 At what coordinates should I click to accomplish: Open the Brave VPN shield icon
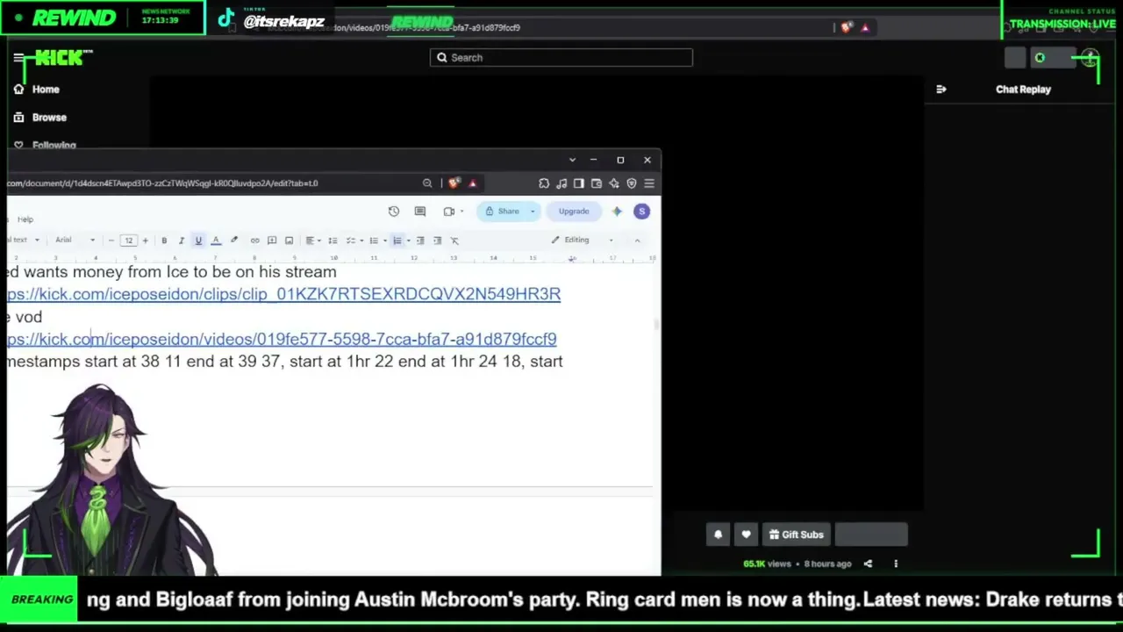pyautogui.click(x=631, y=183)
